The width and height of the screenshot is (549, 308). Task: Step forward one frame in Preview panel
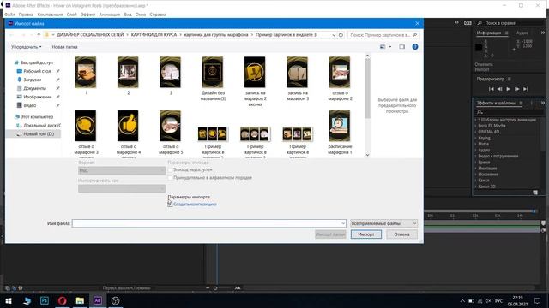pos(516,89)
